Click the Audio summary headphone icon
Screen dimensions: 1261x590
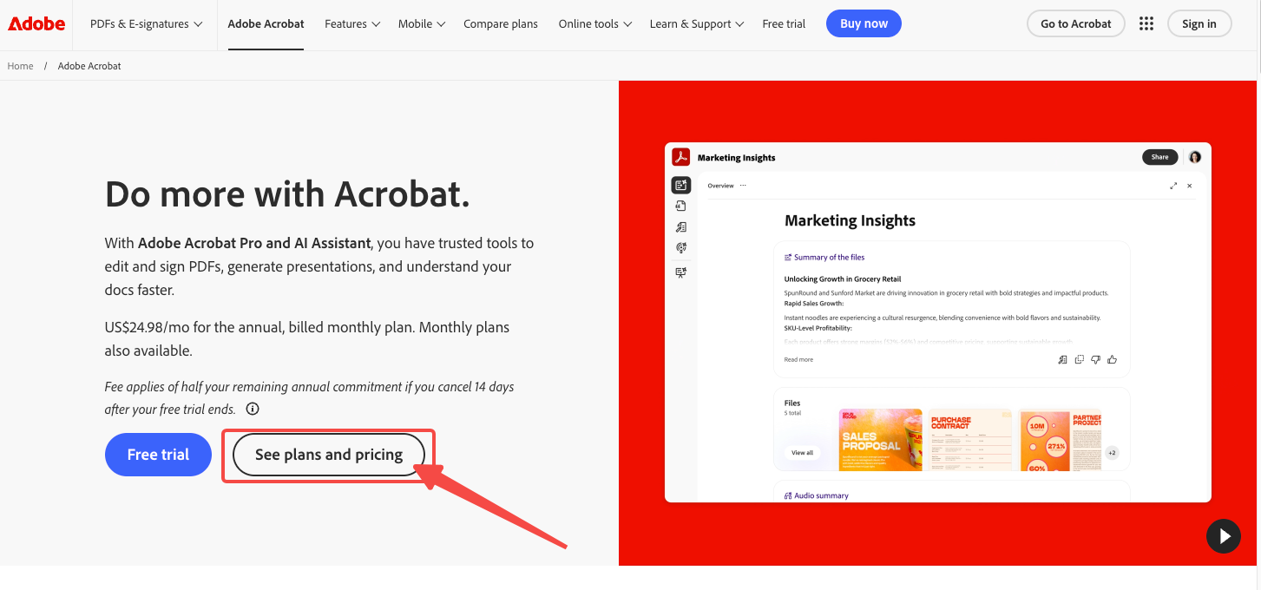pos(788,496)
